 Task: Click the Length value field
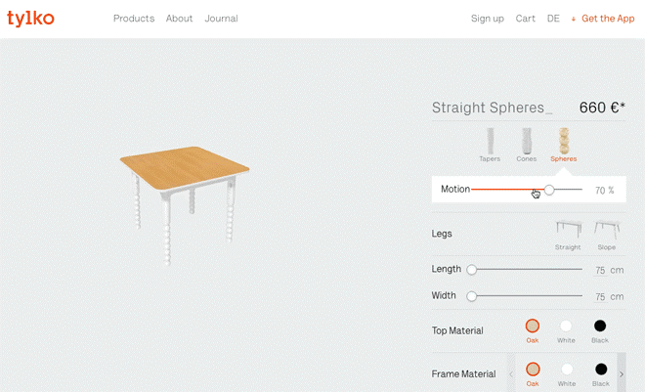click(x=600, y=270)
